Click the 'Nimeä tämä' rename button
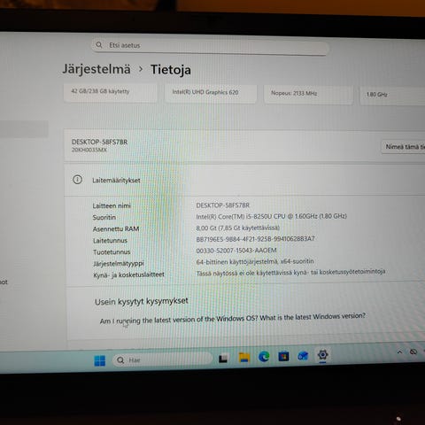The height and width of the screenshot is (425, 425). pos(403,147)
